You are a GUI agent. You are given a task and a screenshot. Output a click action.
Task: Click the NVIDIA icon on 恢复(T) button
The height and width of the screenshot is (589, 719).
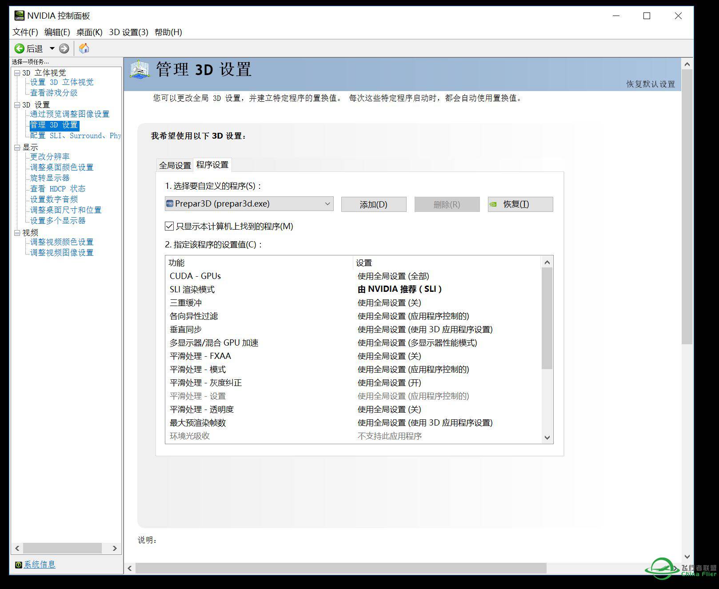(x=493, y=205)
